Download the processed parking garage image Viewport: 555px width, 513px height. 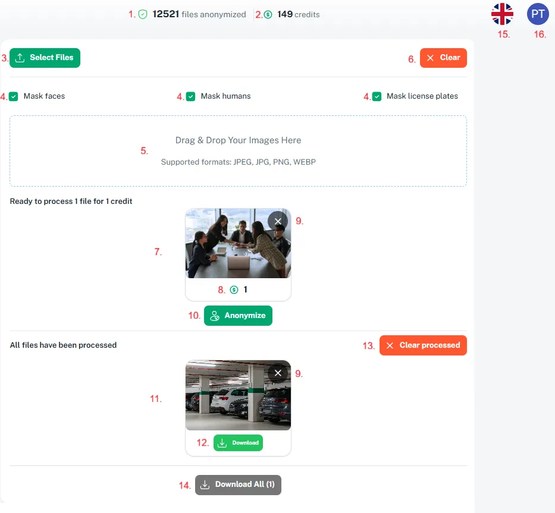pos(238,443)
